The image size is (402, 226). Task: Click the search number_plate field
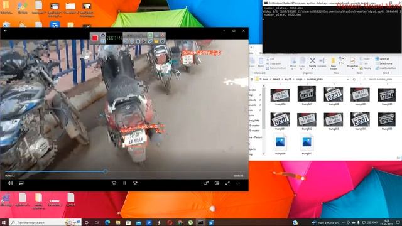(x=382, y=80)
